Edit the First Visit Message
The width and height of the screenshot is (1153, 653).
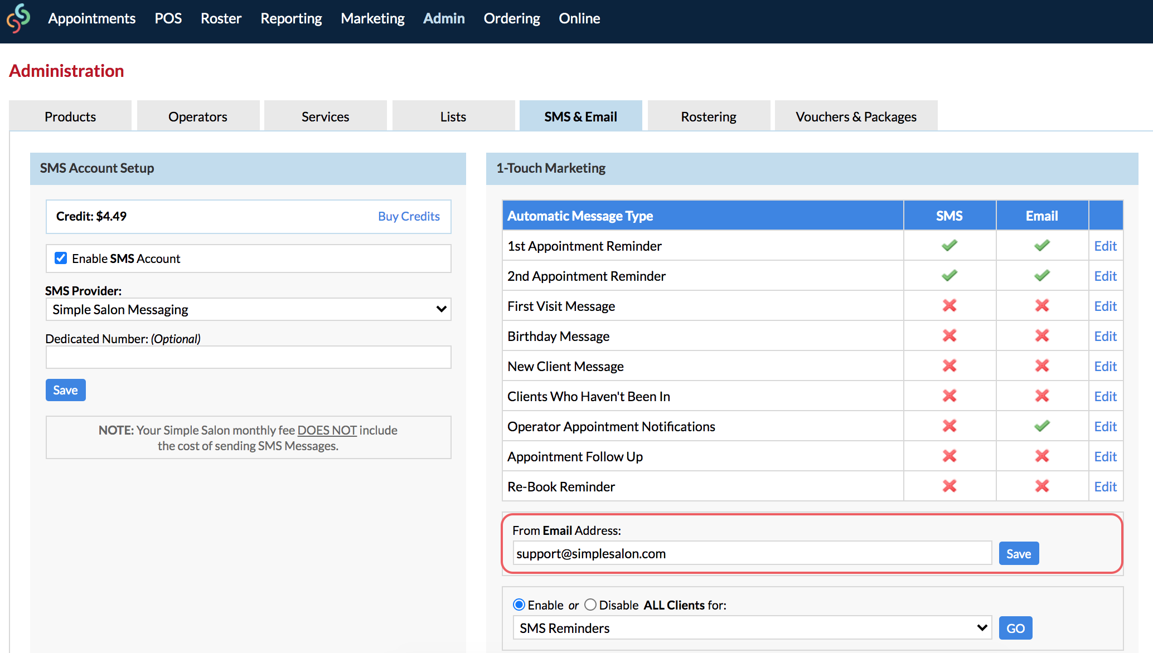pos(1105,306)
